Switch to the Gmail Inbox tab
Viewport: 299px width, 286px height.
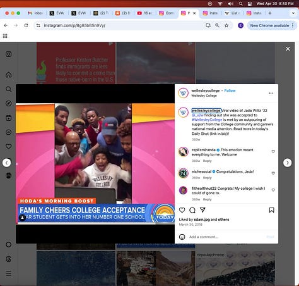tap(35, 13)
